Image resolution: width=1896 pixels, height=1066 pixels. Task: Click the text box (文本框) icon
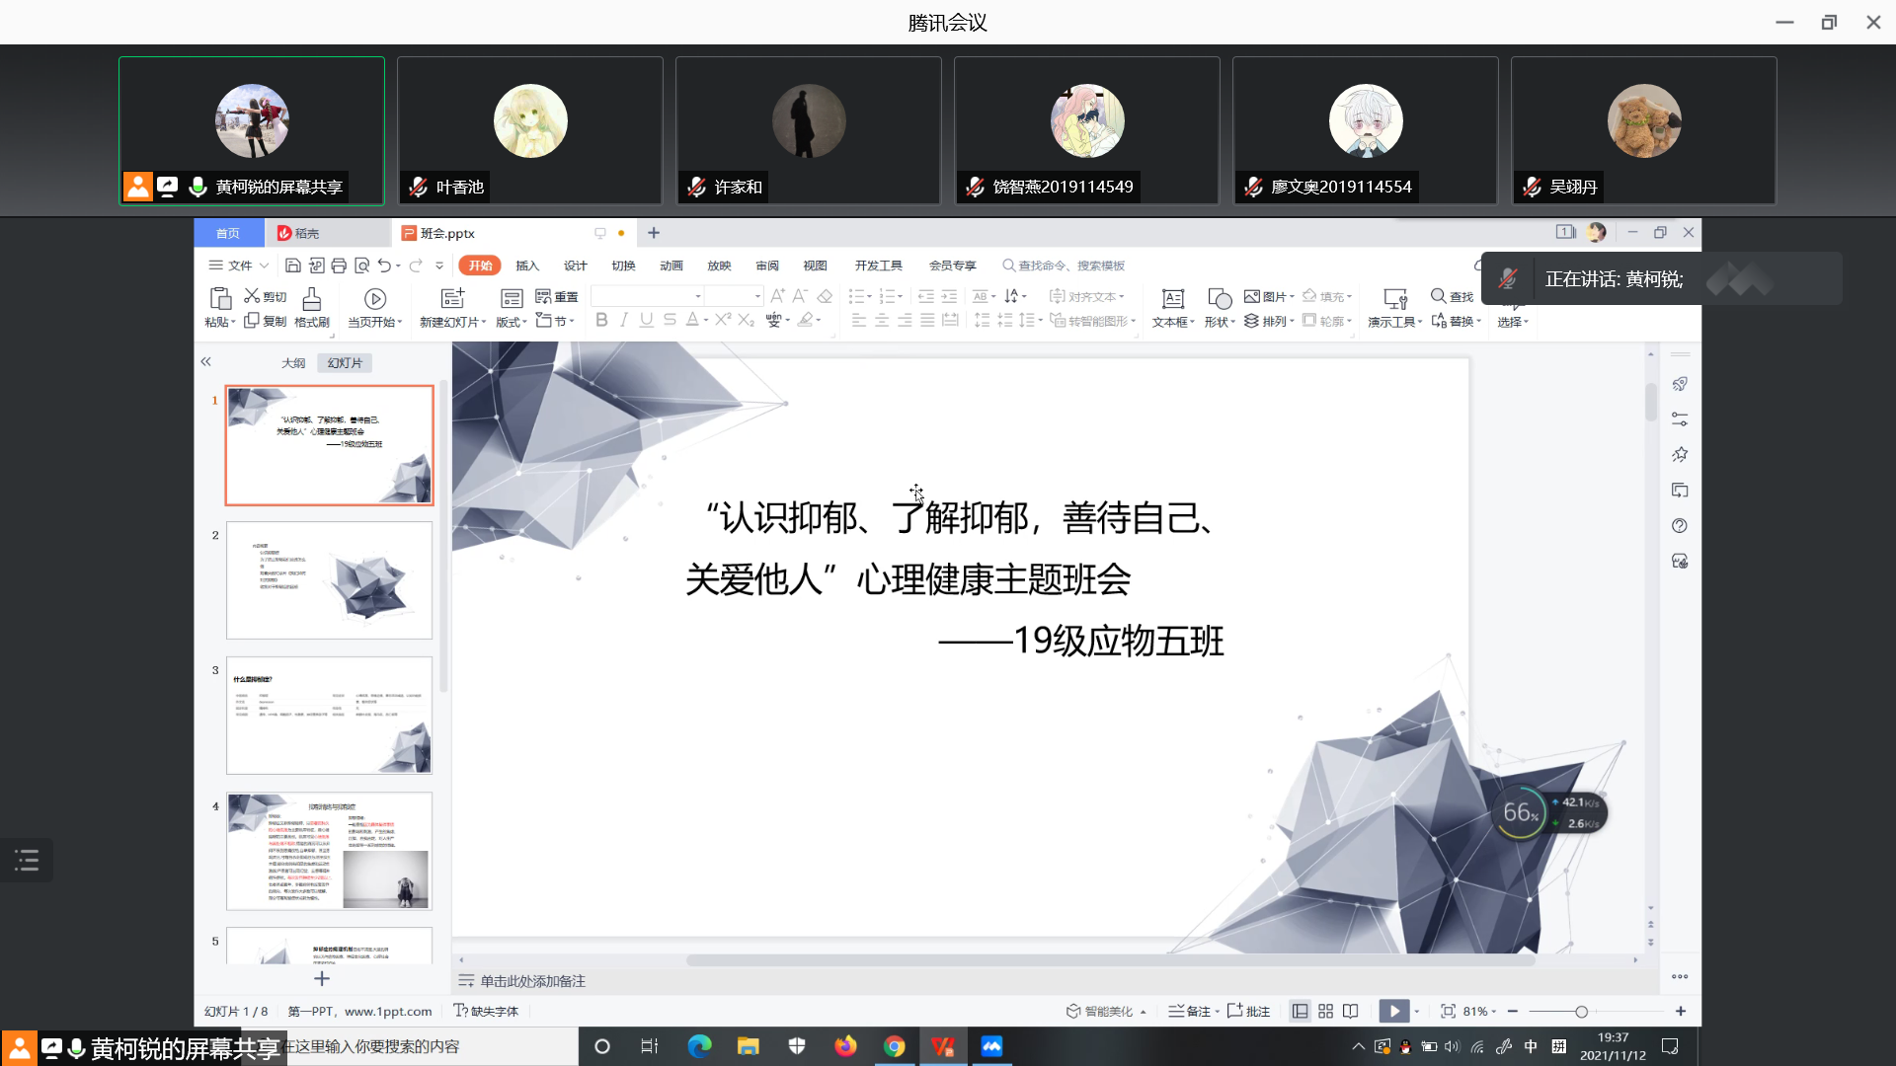[1172, 299]
